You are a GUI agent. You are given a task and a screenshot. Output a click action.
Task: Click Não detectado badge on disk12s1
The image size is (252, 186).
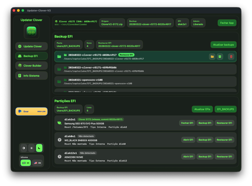pyautogui.click(x=88, y=153)
